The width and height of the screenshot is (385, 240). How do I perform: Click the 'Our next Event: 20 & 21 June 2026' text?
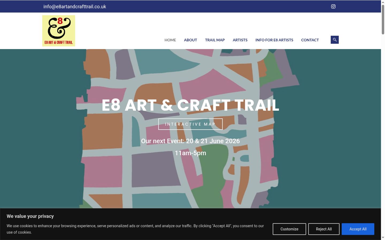190,141
